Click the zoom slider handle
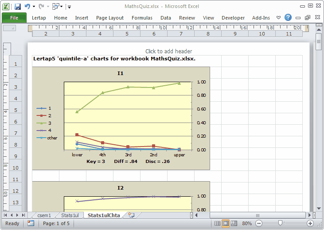324x230 pixels. [280, 223]
